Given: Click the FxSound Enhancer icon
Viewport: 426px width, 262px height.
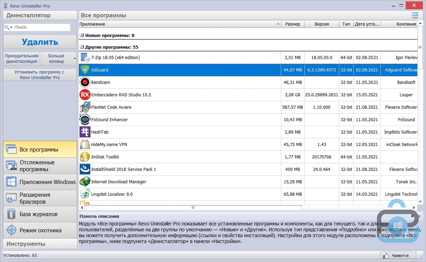Looking at the screenshot, I should coord(85,119).
